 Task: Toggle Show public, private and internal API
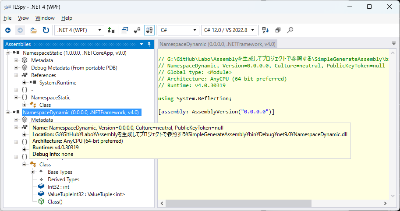click(x=137, y=30)
